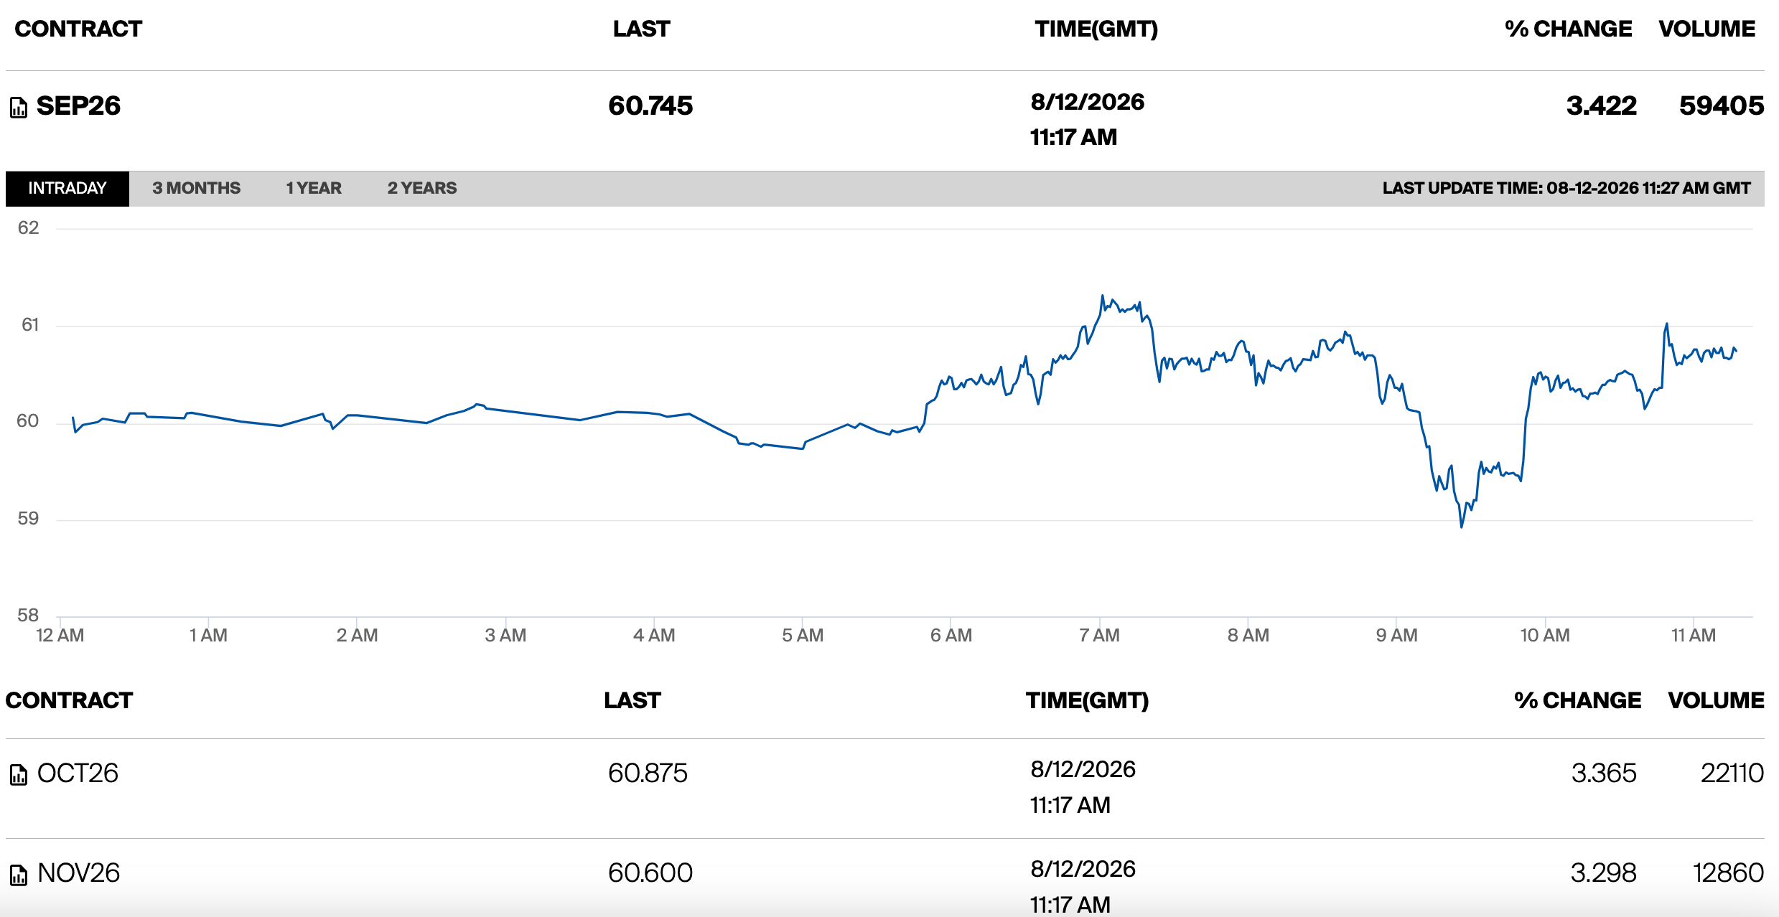Viewport: 1779px width, 917px height.
Task: Click the LAST UPDATE TIME label
Action: click(1566, 189)
